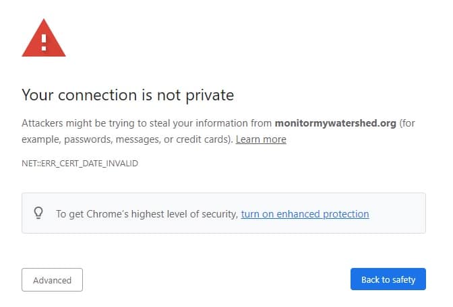Click the word Attackers in the warning paragraph
The width and height of the screenshot is (453, 307).
(x=42, y=124)
